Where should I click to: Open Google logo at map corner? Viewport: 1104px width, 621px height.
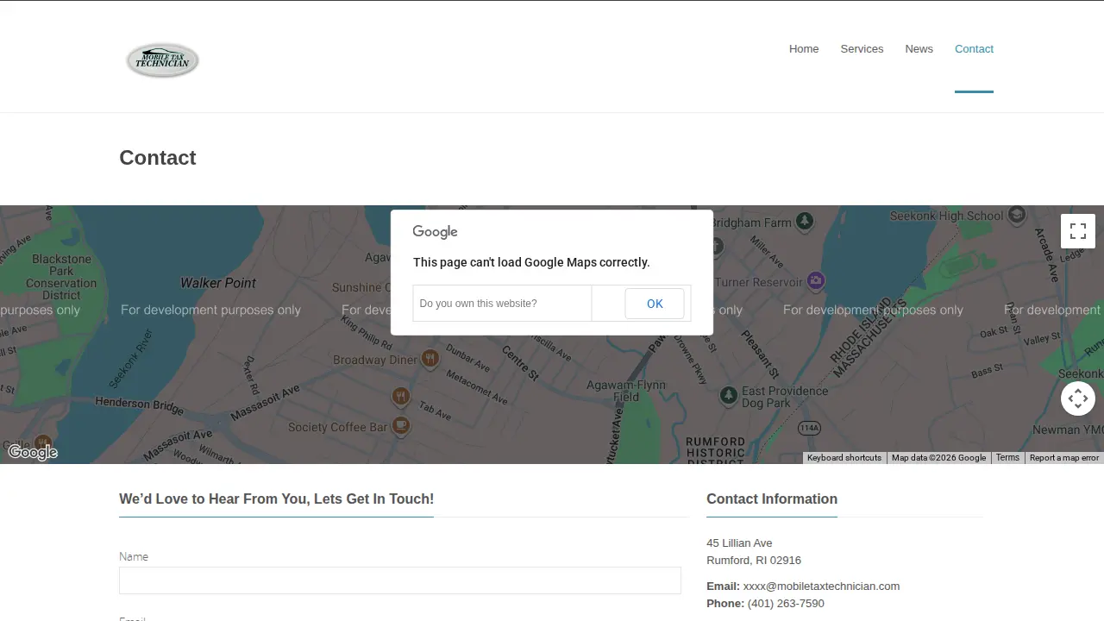click(x=33, y=452)
